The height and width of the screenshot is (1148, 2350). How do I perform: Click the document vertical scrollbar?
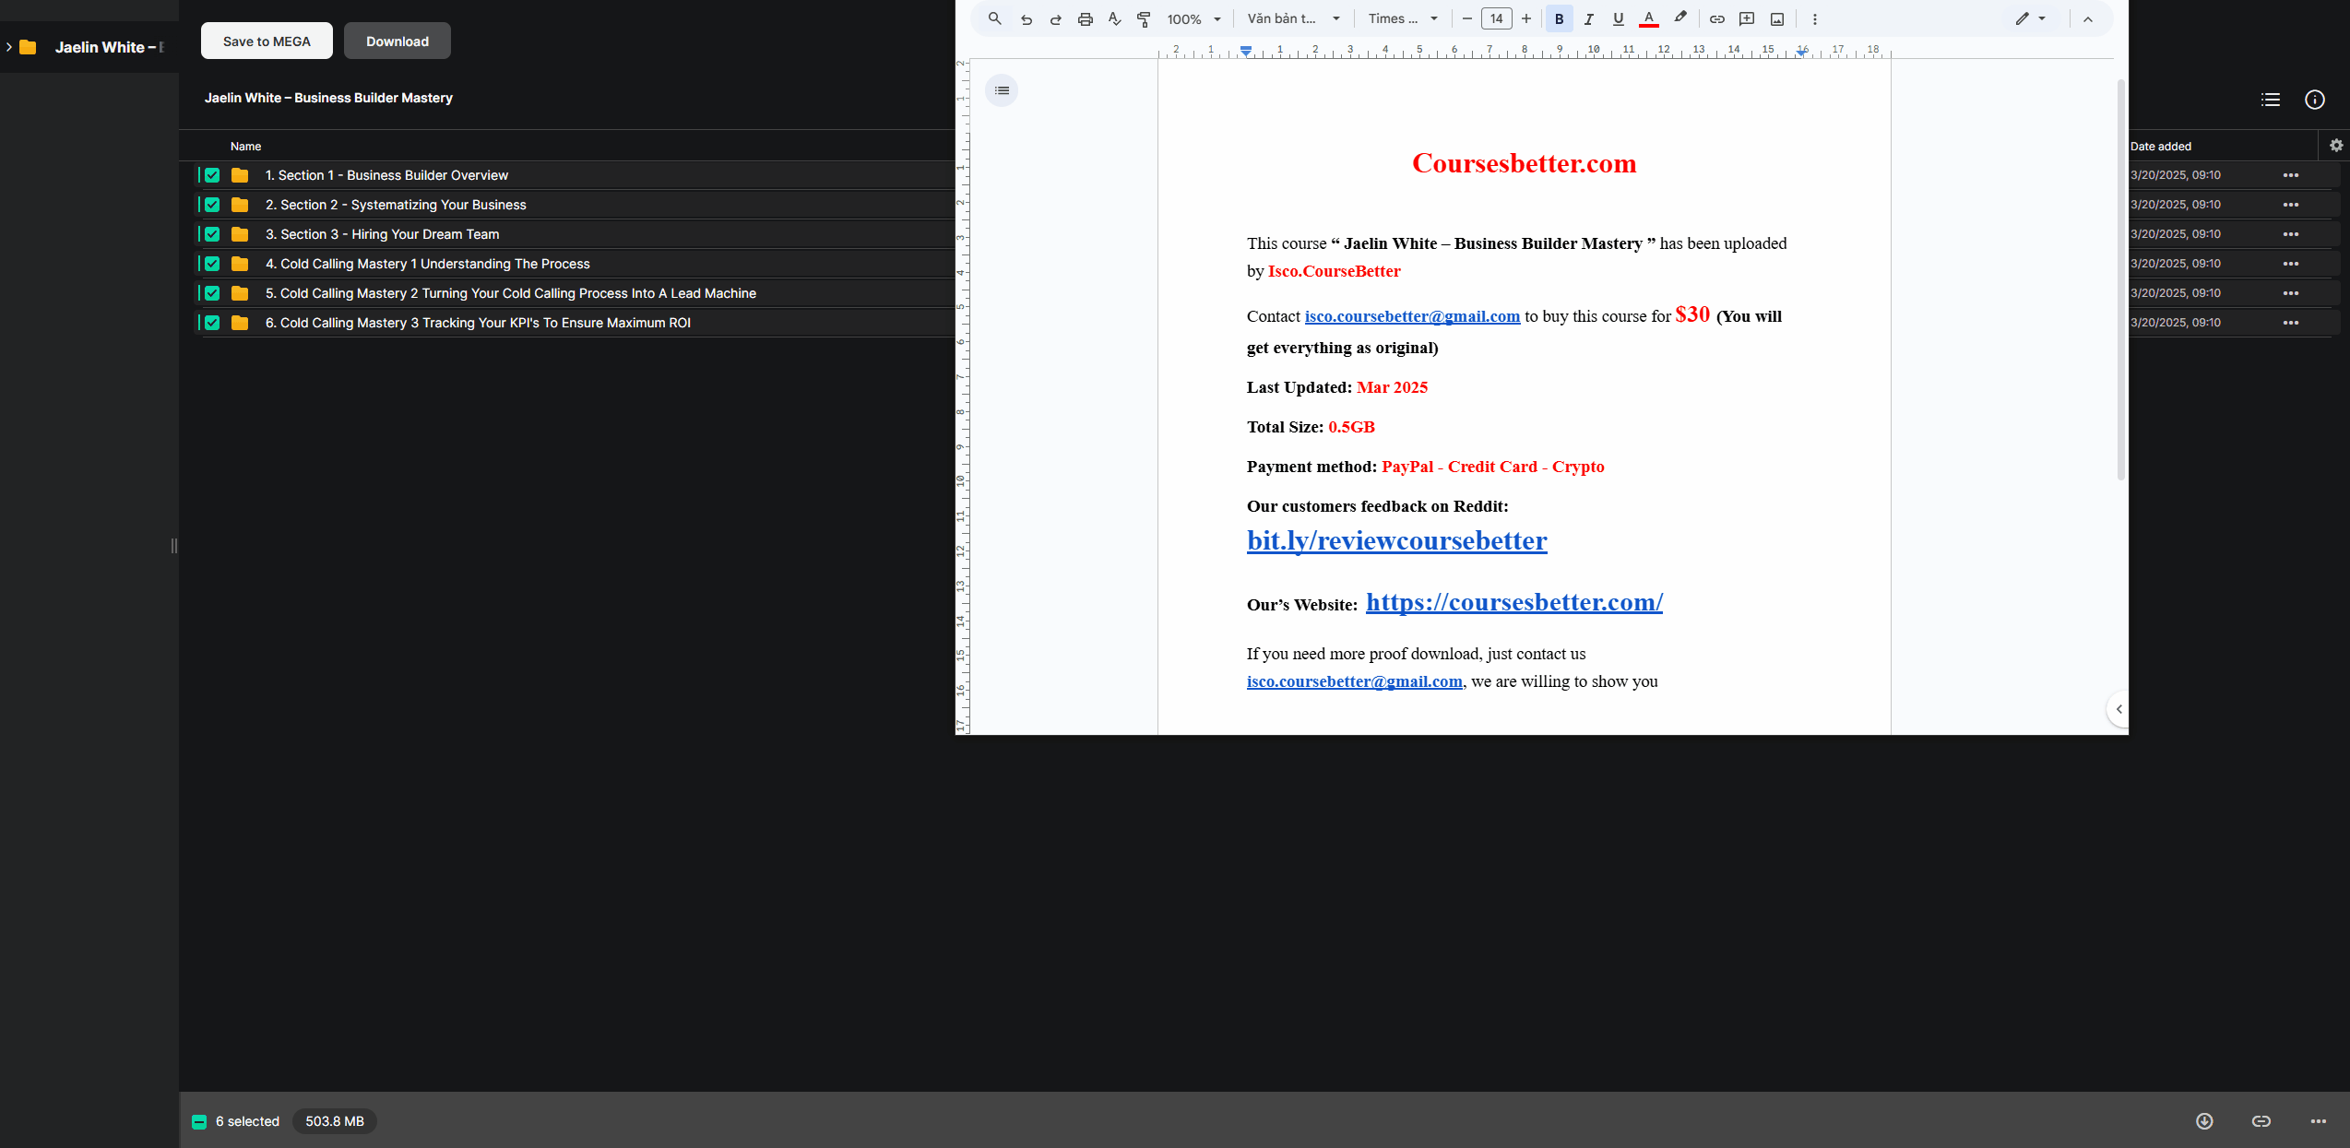(2120, 281)
